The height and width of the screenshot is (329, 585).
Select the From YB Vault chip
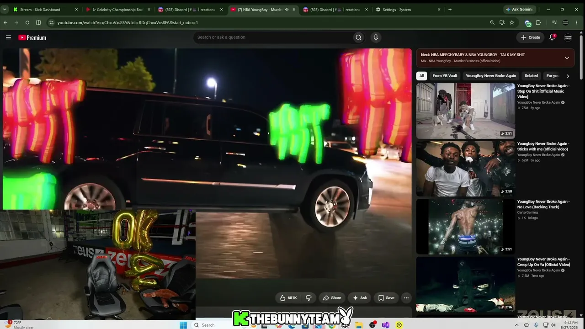pos(445,76)
